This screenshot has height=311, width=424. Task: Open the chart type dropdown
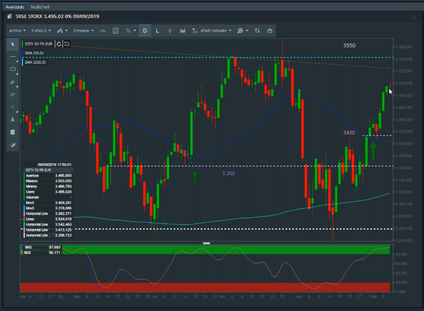pos(63,31)
